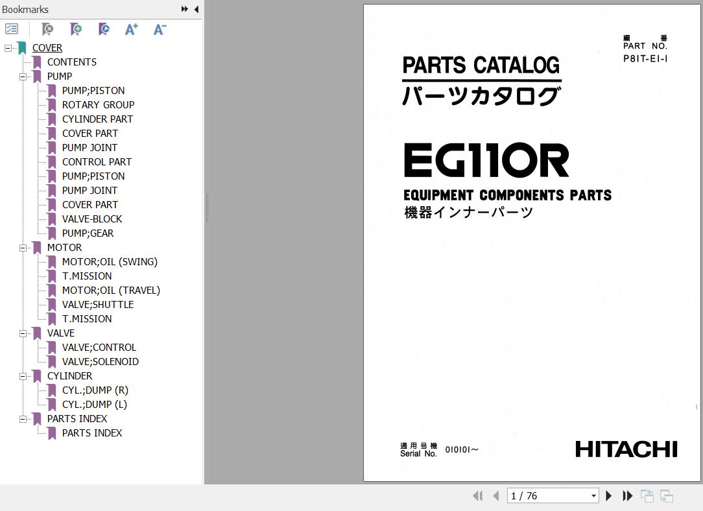Open the VALVE-BLOCK bookmark
The height and width of the screenshot is (511, 703).
tap(92, 219)
